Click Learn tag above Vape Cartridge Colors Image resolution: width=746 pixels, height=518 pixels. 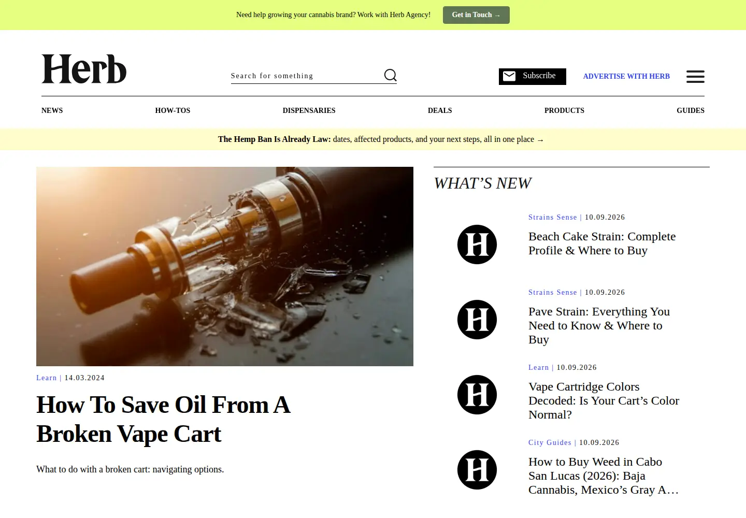pos(538,367)
